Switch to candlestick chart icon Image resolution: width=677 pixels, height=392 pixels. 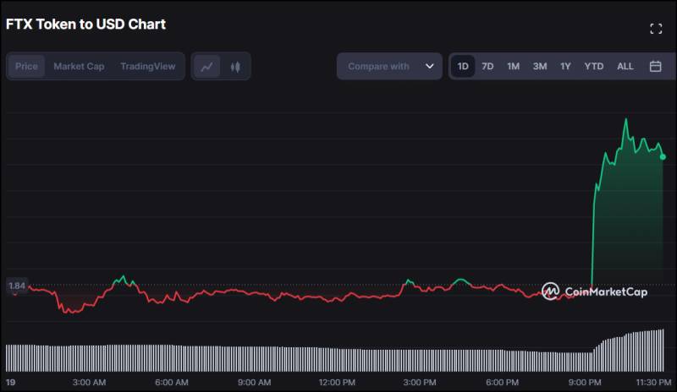[235, 67]
